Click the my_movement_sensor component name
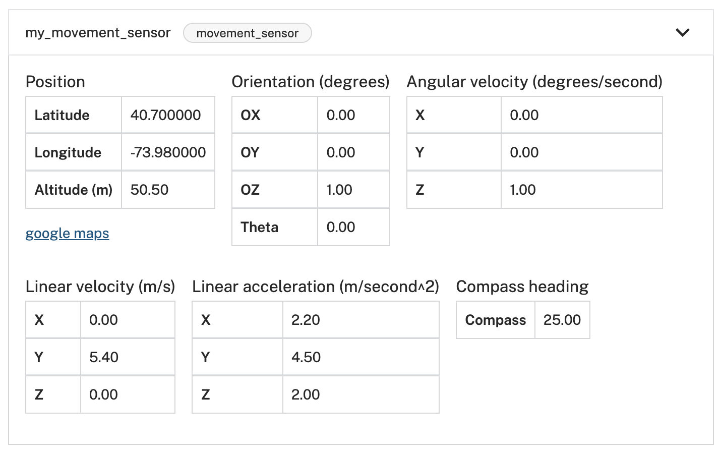 coord(98,33)
